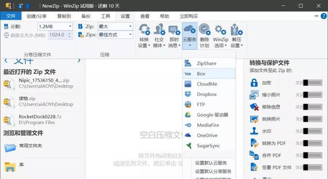Click the Convert to PDF (转换为 PDF) icon
328x179 pixels.
[254, 143]
